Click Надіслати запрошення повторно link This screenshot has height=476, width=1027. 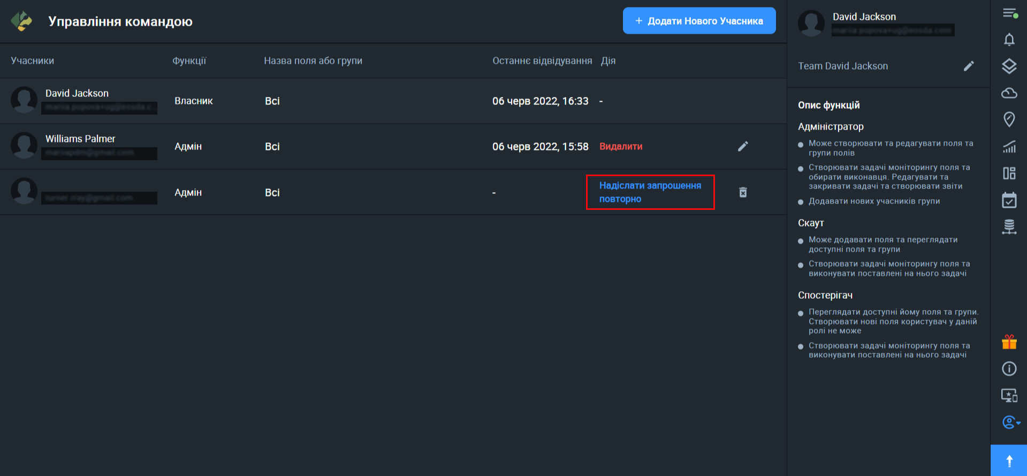(x=650, y=192)
